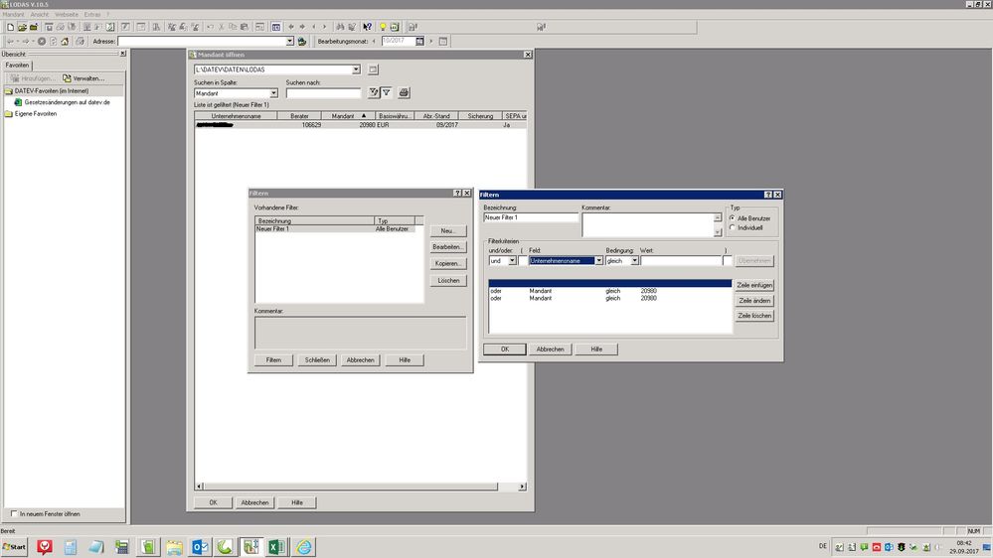Click the help question mark on left Filtern dialog
Screen dimensions: 993x558
pos(457,193)
